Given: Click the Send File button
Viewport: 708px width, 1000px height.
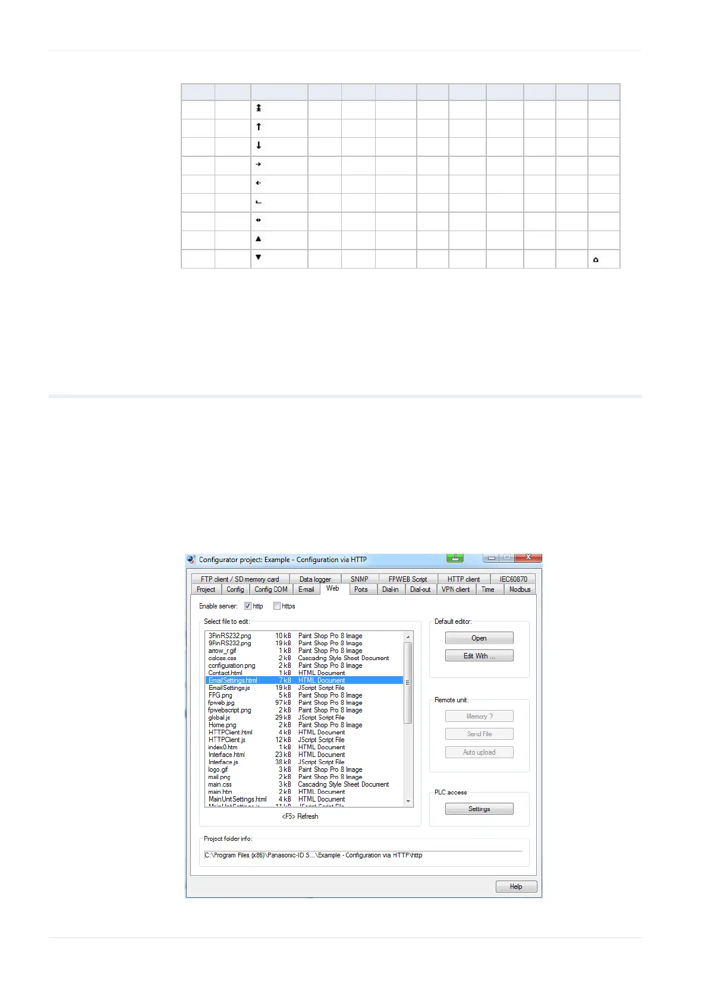Looking at the screenshot, I should (479, 734).
